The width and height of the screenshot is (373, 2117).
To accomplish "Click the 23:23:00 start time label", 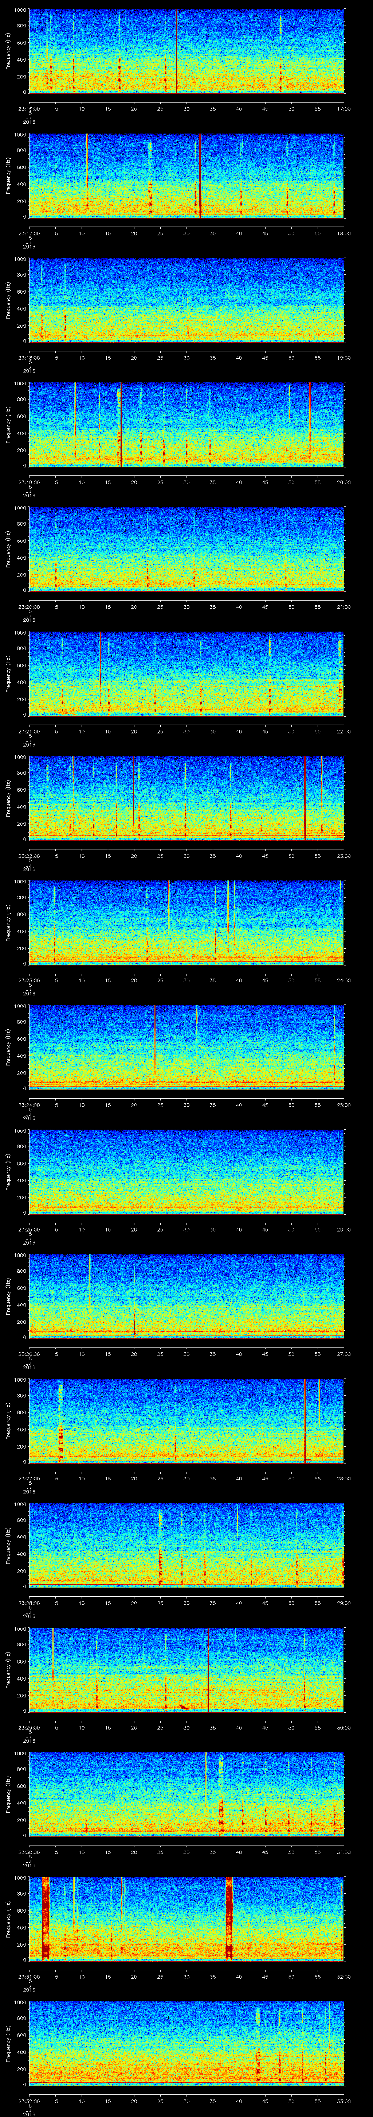I will pos(29,980).
